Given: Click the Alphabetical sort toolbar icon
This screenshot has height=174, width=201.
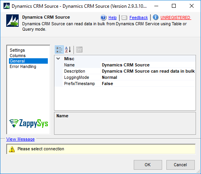Looking at the screenshot, I should [68, 49].
